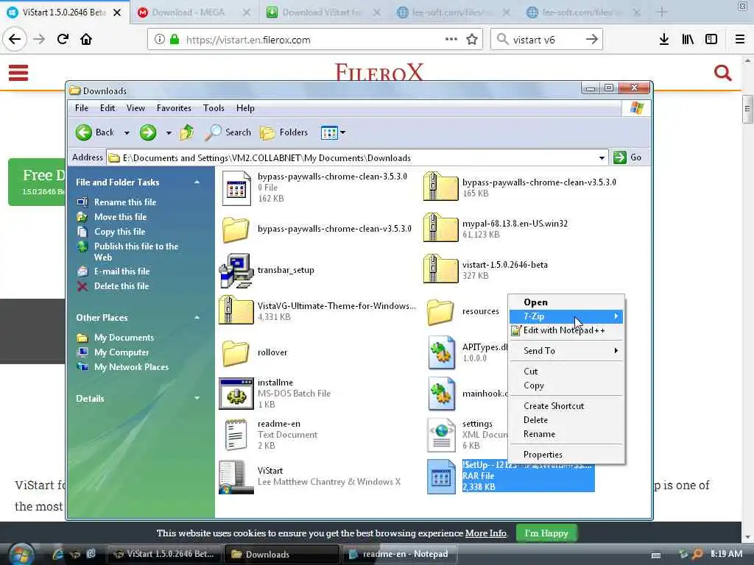
Task: Click Delete this file task
Action: tap(121, 286)
